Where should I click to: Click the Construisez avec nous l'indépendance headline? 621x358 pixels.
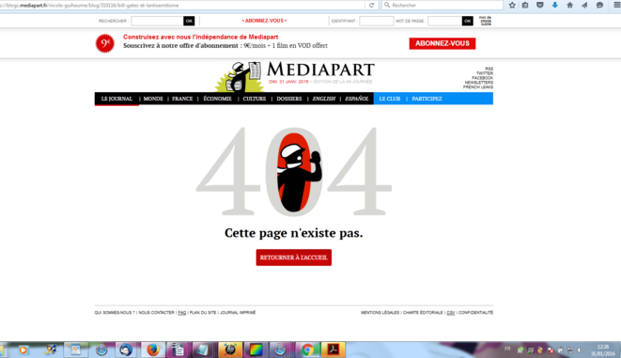tap(201, 37)
